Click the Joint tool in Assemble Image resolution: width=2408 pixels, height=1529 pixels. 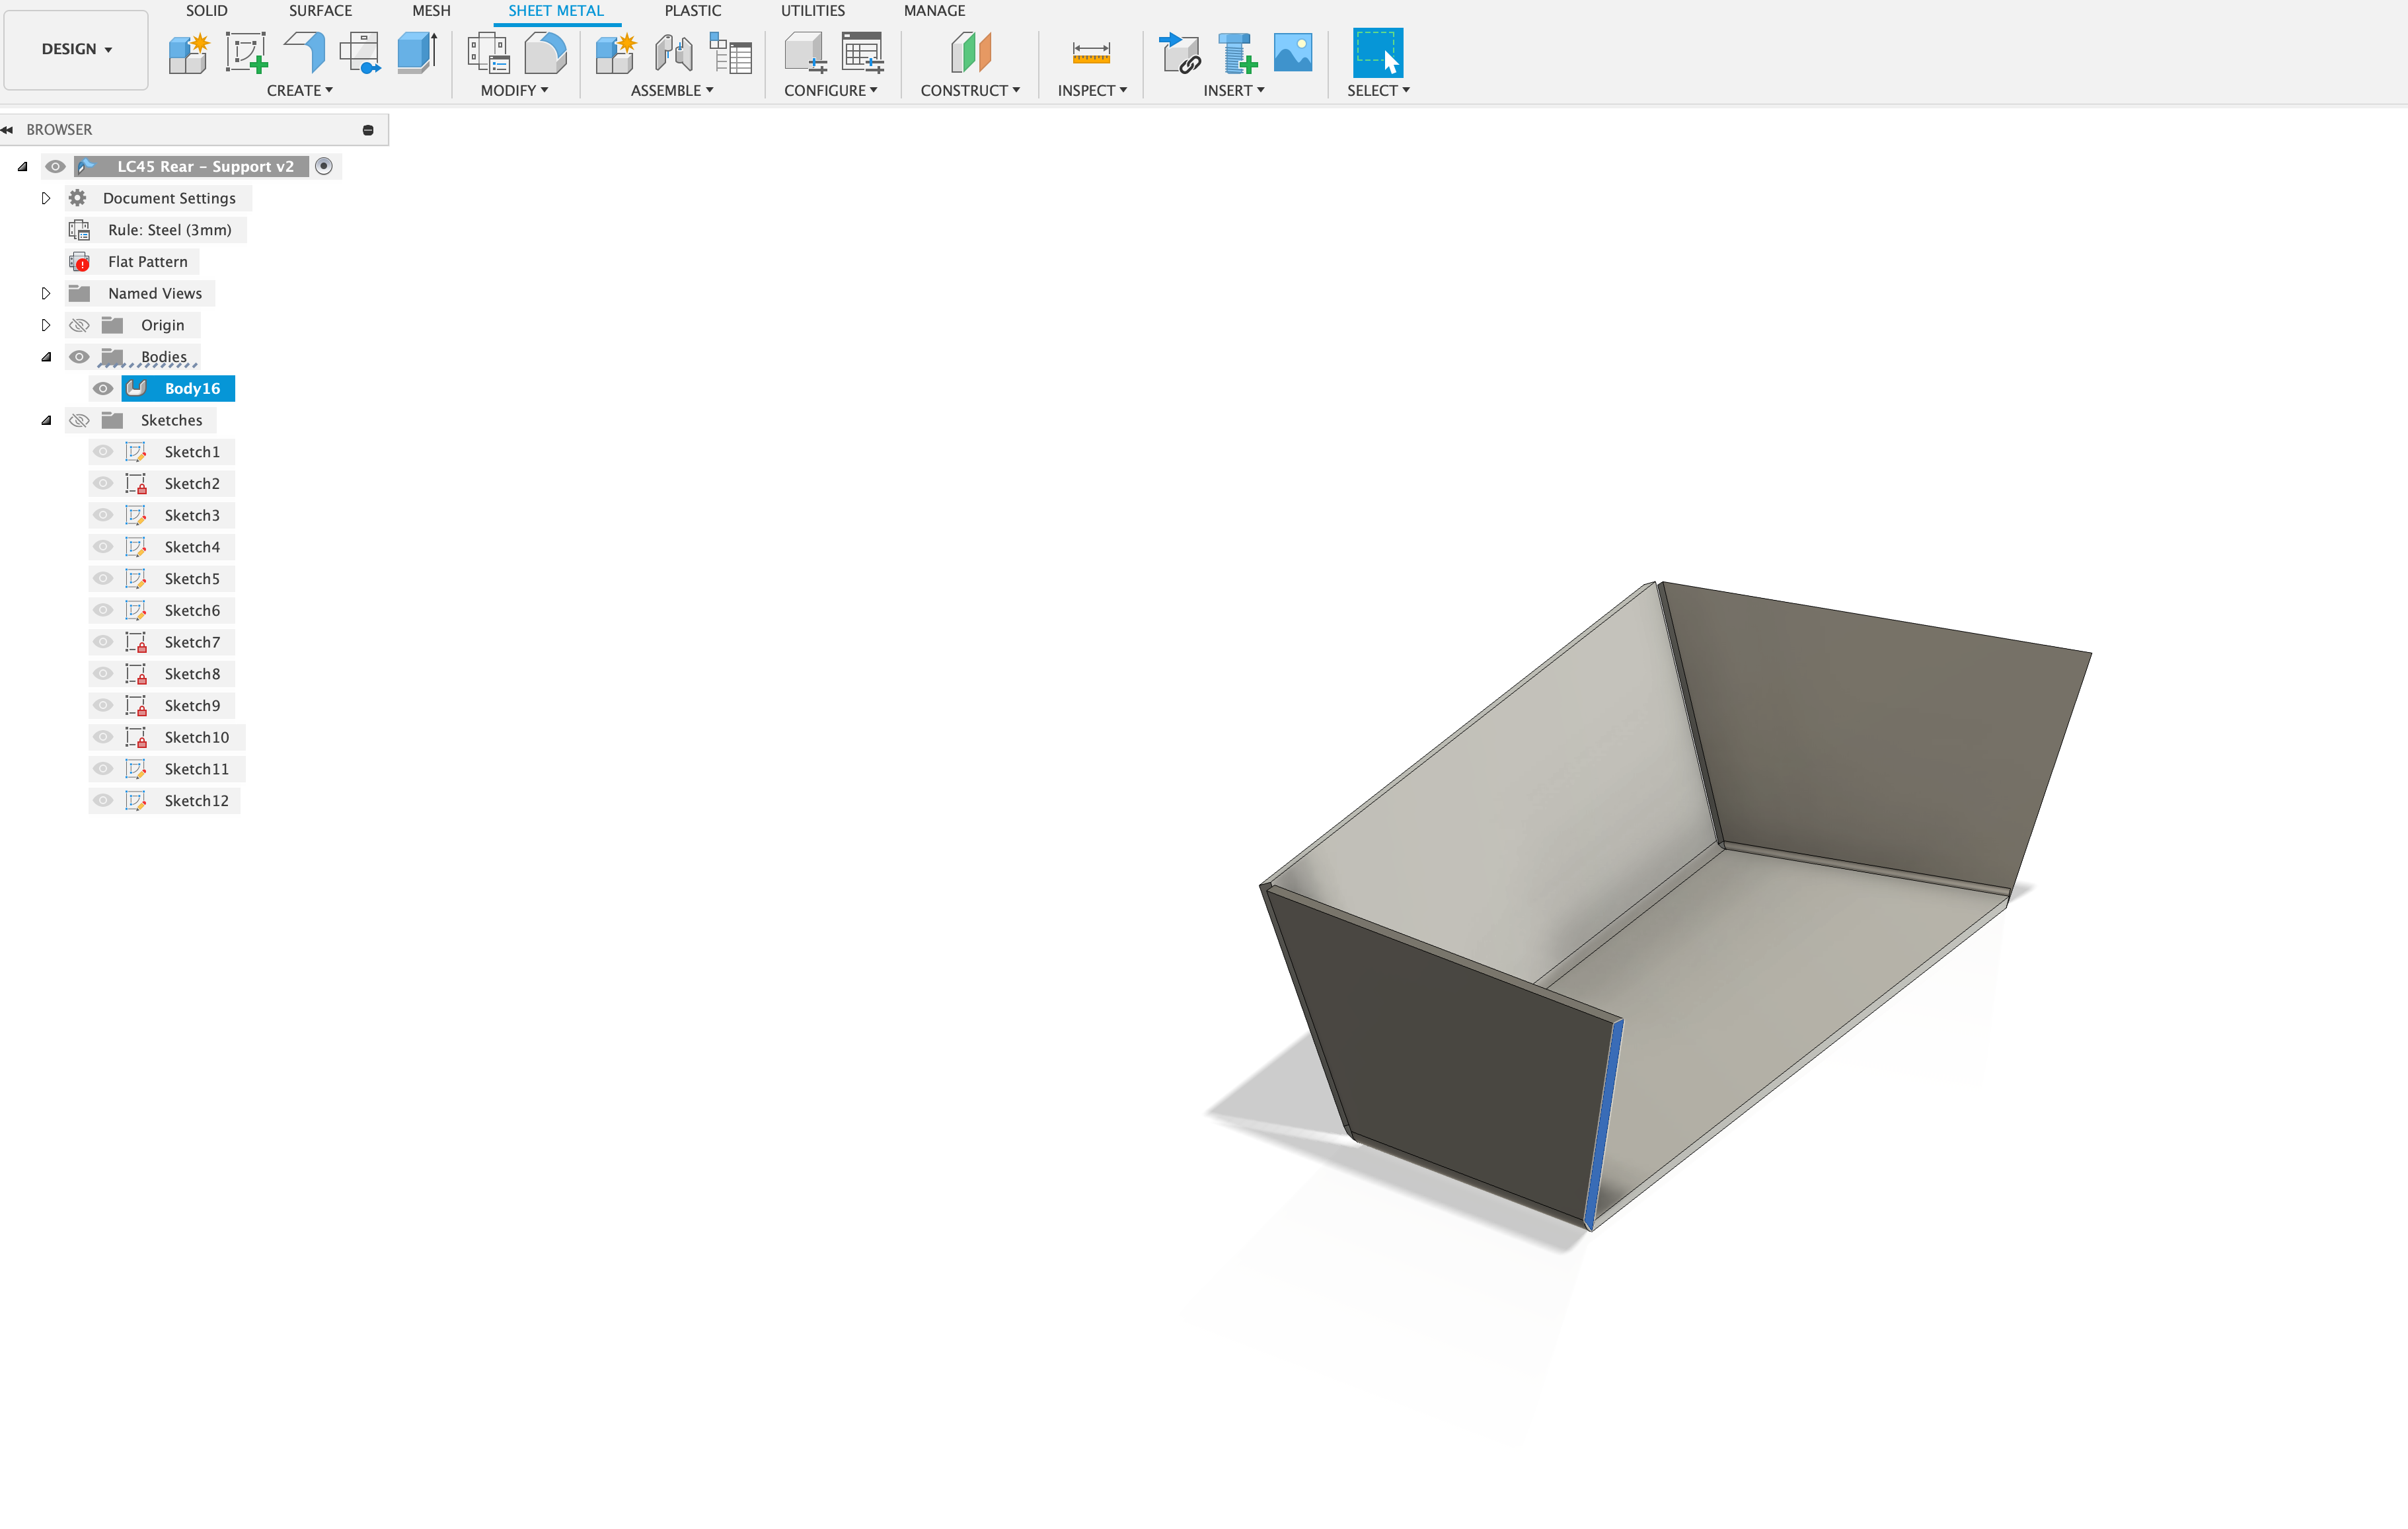[674, 52]
